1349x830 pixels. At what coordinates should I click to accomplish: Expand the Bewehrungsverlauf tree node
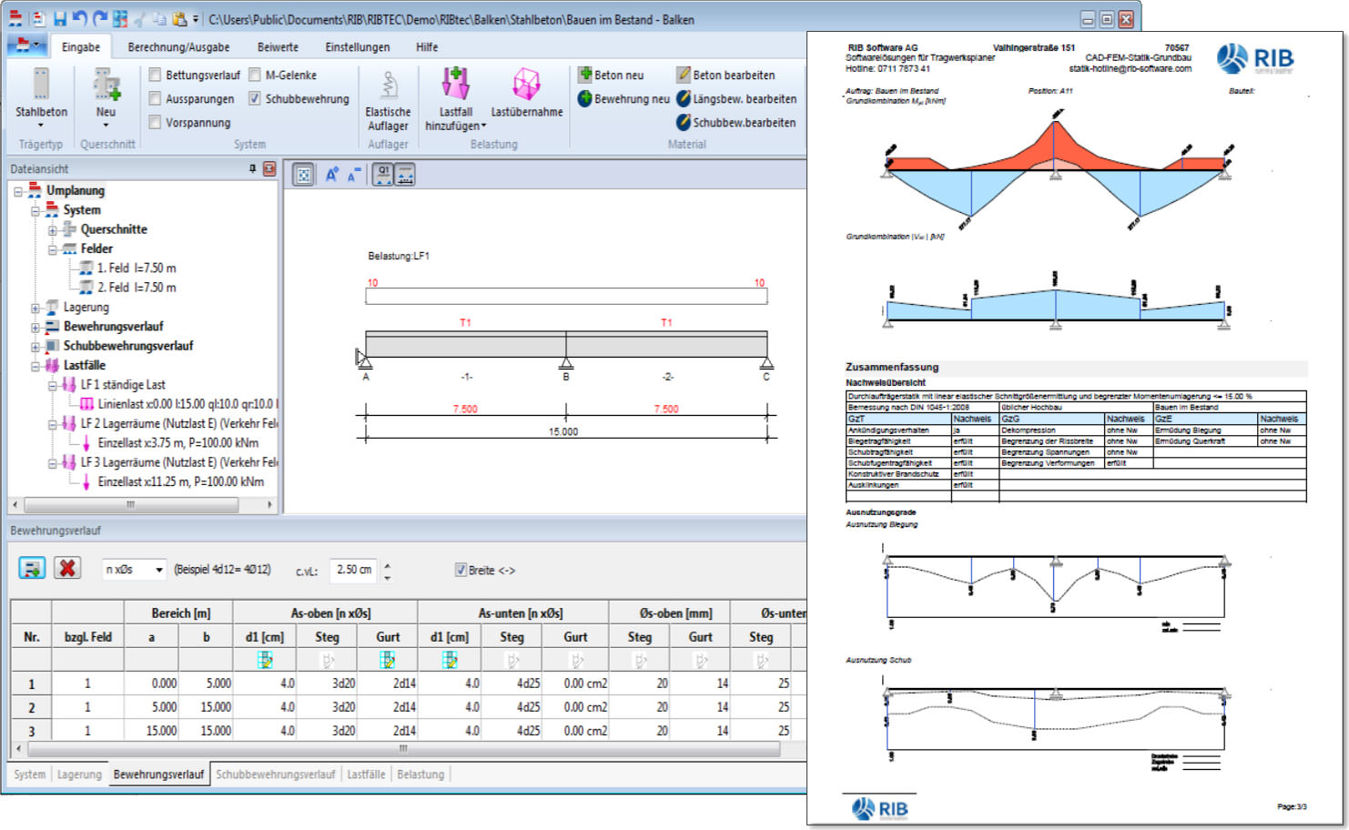[35, 328]
